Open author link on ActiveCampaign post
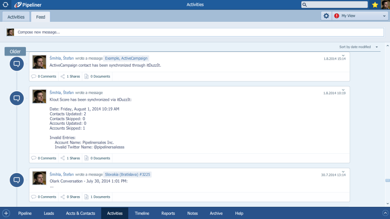 62,58
